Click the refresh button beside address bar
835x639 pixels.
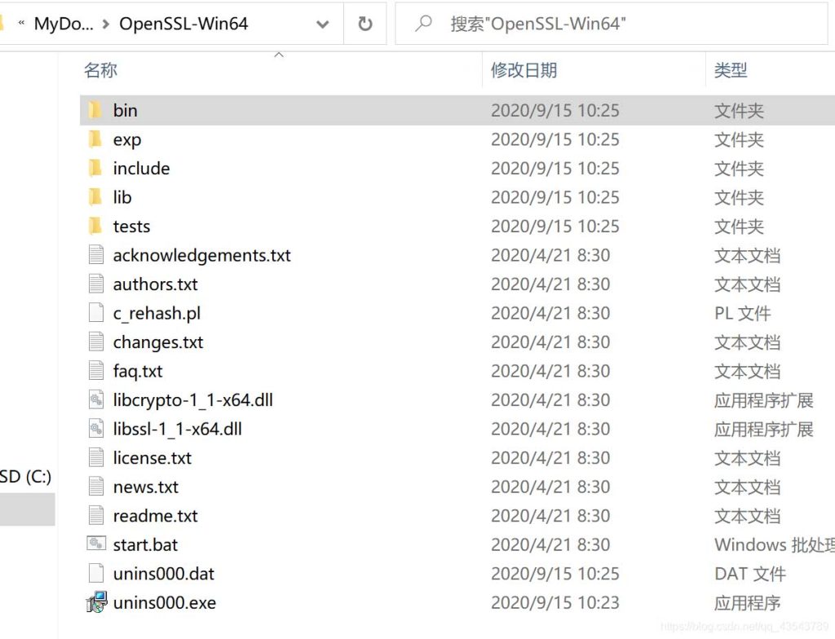point(365,24)
